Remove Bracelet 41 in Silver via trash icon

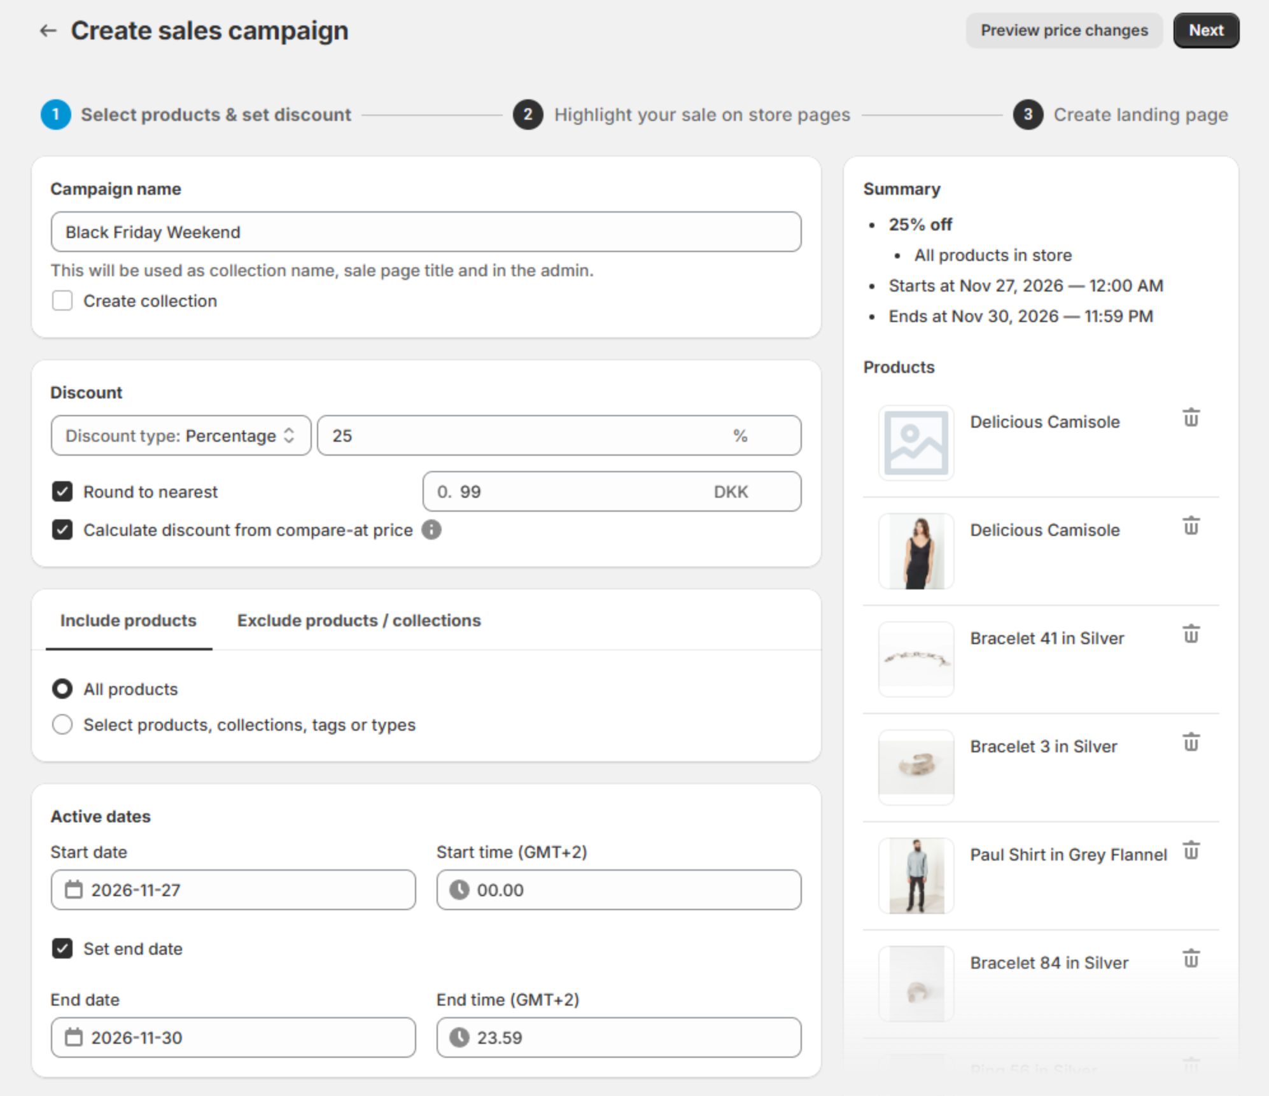[x=1191, y=634]
